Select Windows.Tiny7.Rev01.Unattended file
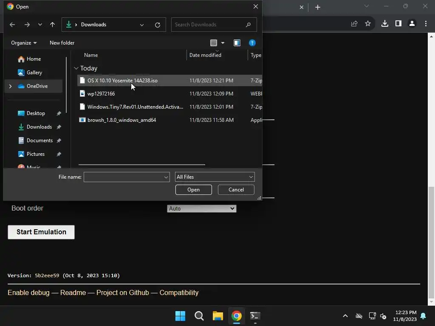Viewport: 435px width, 326px height. [169, 107]
